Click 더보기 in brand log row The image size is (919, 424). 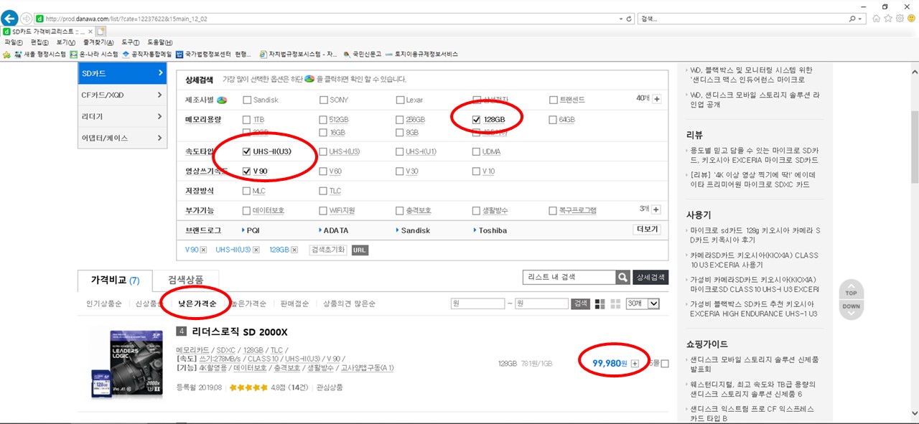[x=647, y=230]
